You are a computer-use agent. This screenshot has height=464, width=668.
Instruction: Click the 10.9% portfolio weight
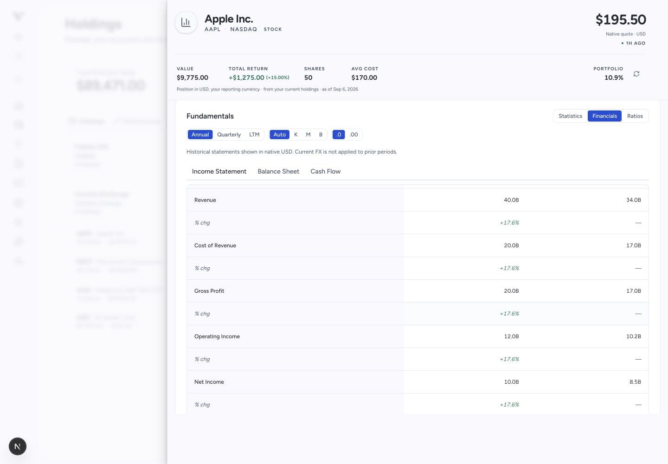coord(614,77)
